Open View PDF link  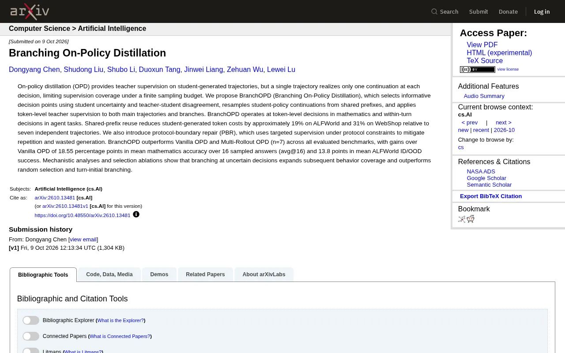click(x=482, y=45)
